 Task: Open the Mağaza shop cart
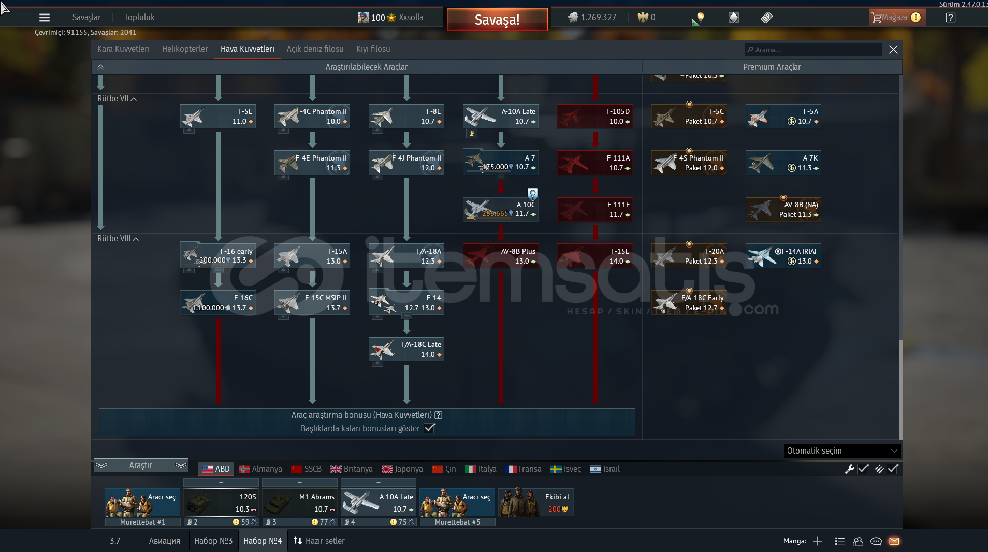pos(896,18)
